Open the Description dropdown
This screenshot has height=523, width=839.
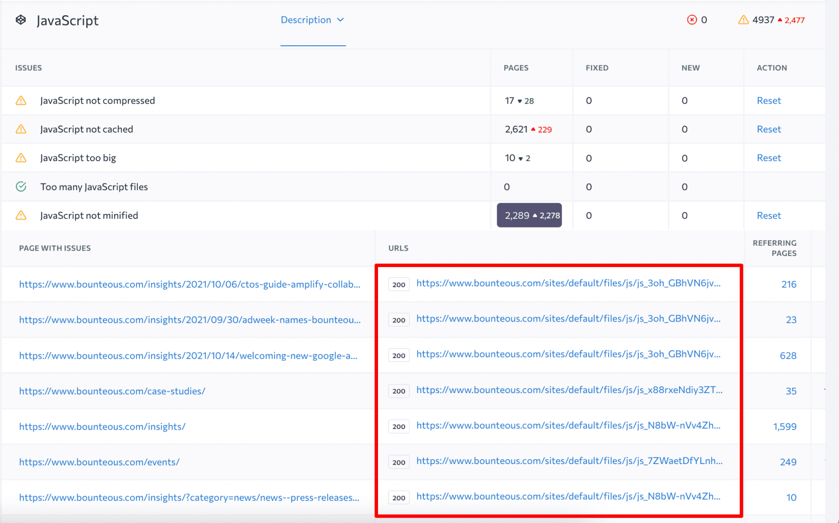click(341, 20)
